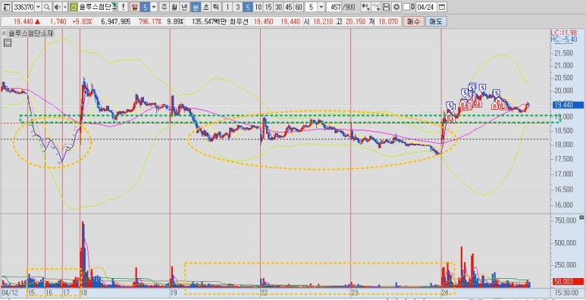Click the chart panel icon under stock name
The height and width of the screenshot is (300, 586).
(8, 43)
